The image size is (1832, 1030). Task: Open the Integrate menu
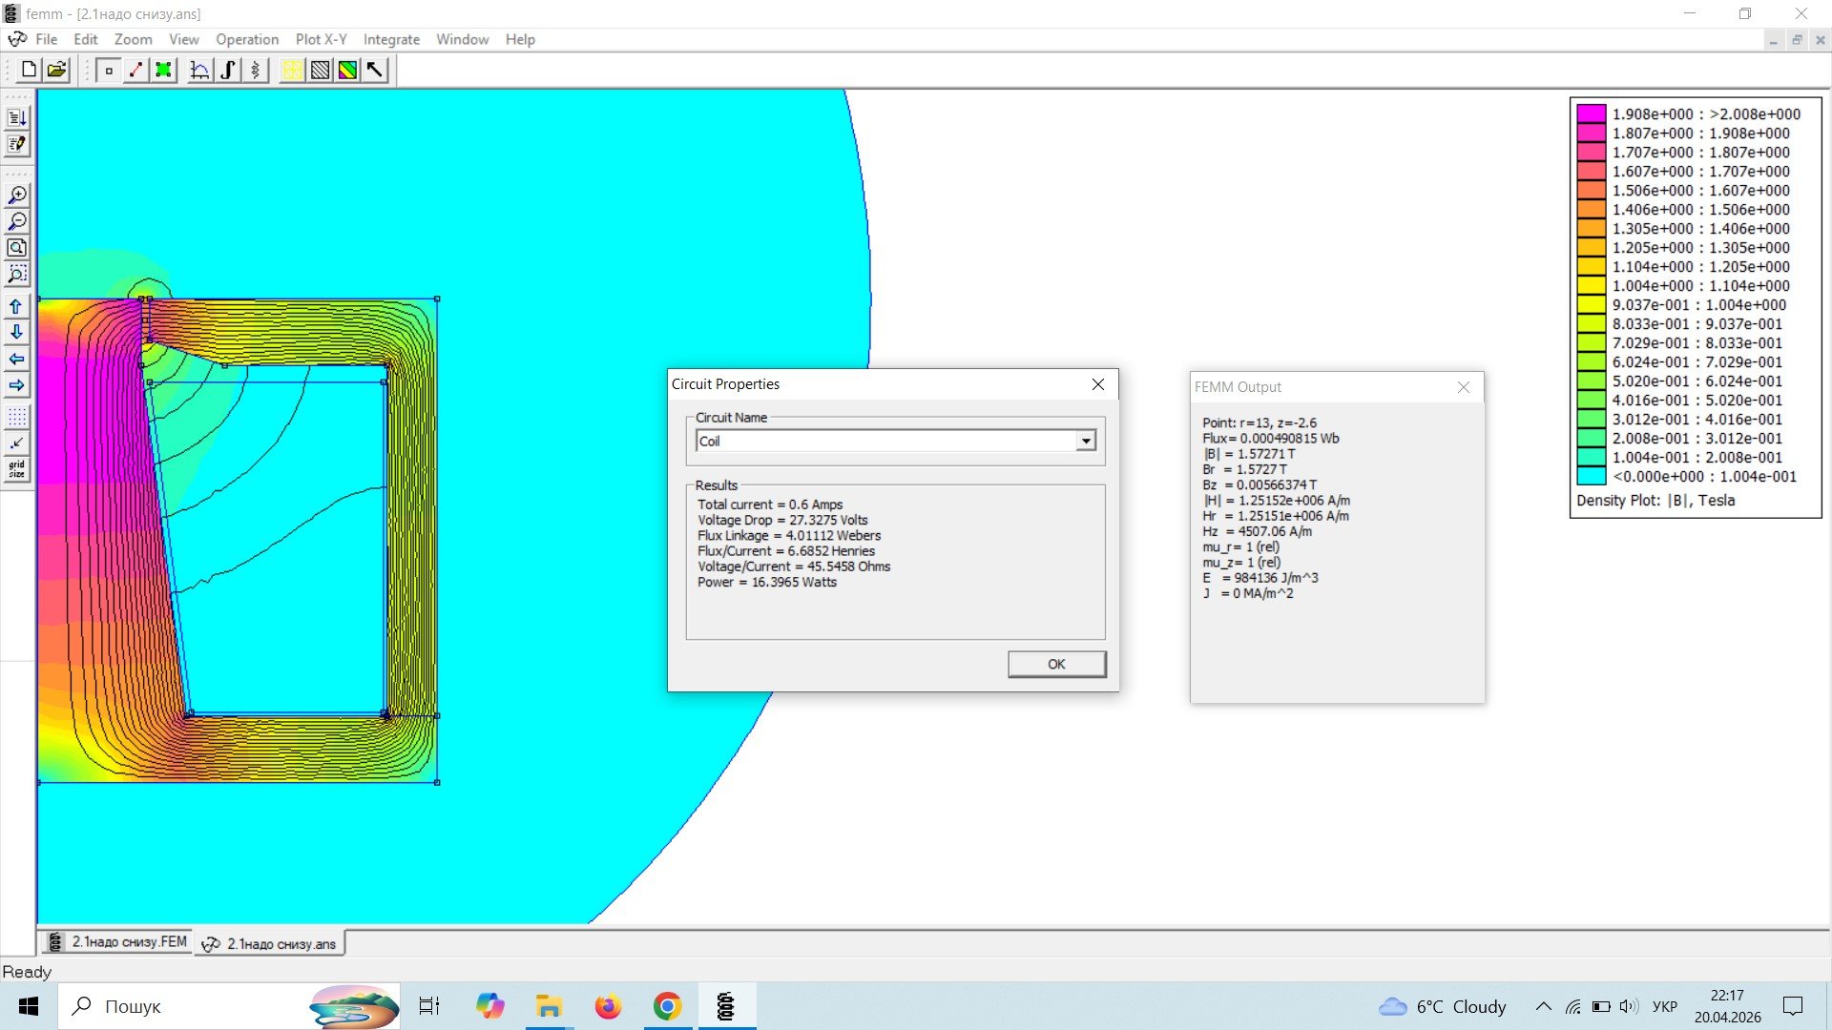pos(391,39)
